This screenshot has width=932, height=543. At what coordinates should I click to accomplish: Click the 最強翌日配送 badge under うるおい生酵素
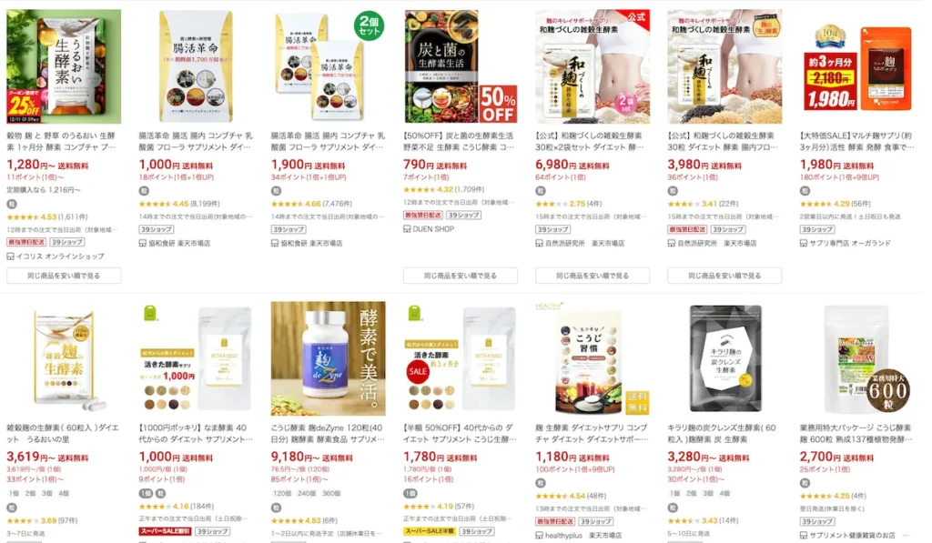click(x=26, y=242)
